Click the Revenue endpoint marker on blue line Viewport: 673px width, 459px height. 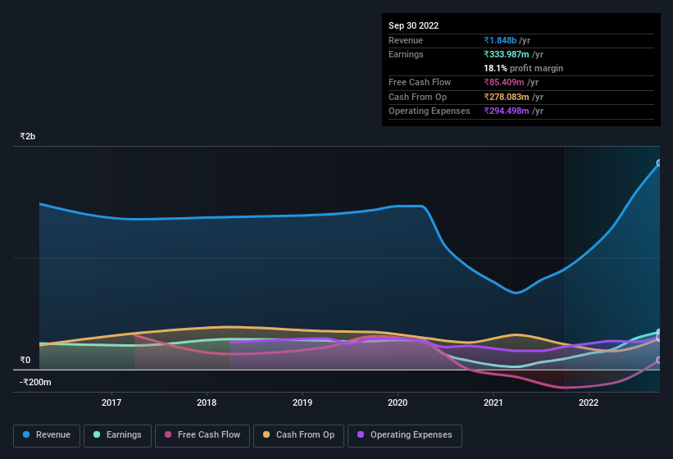pyautogui.click(x=659, y=163)
